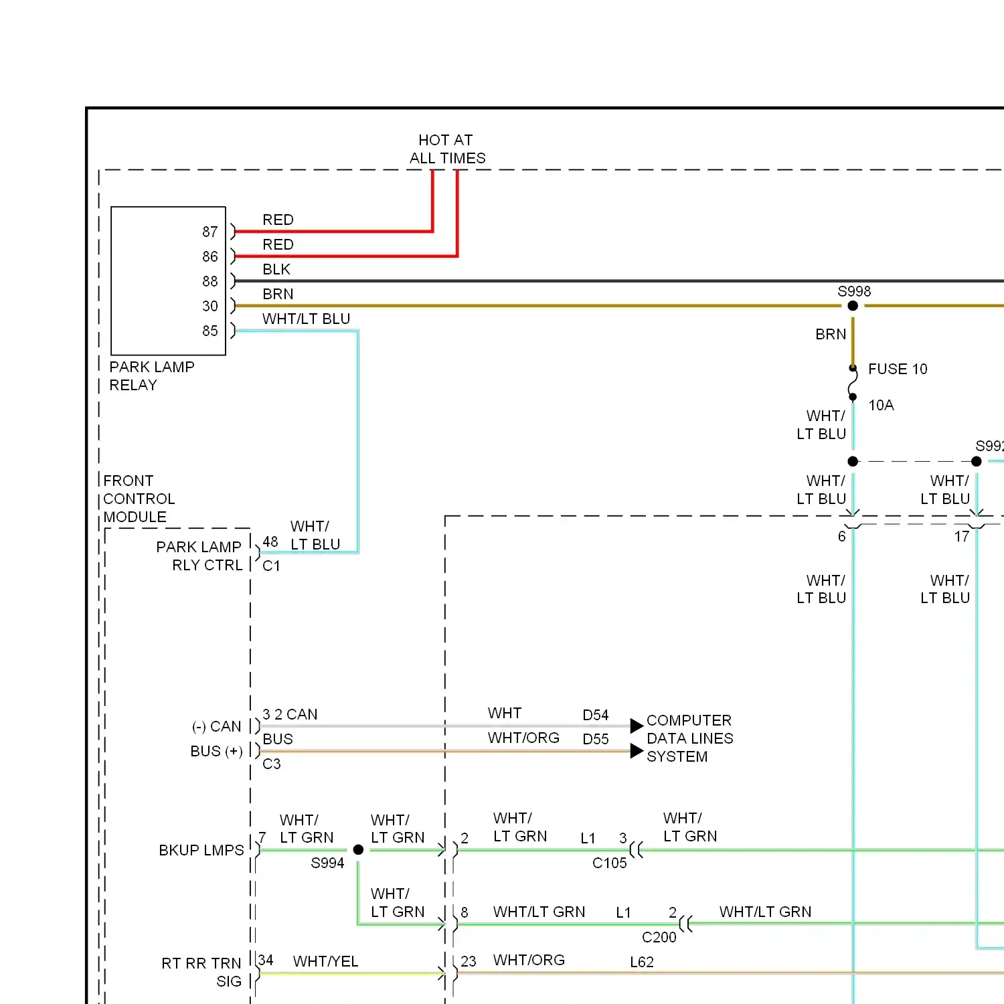Screen dimensions: 1004x1004
Task: Click the BLK wire label
Action: tap(276, 269)
